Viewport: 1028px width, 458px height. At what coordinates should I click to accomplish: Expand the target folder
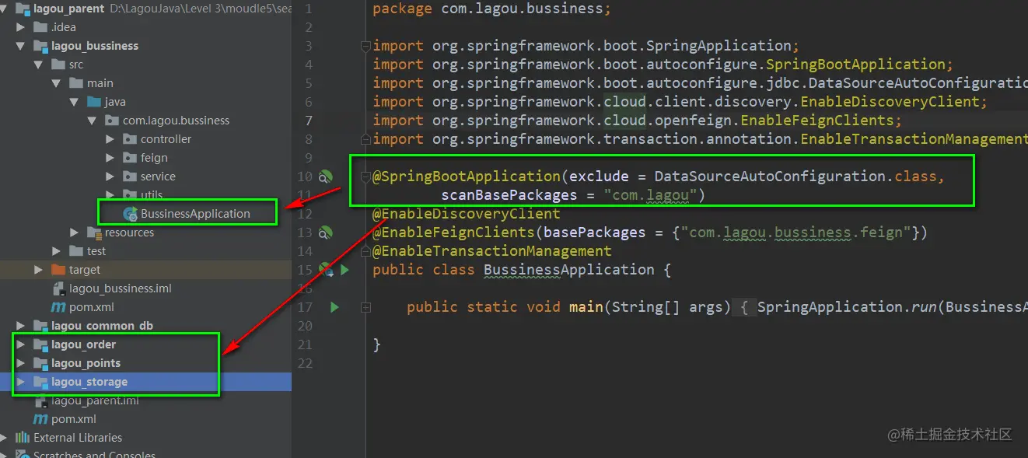39,270
